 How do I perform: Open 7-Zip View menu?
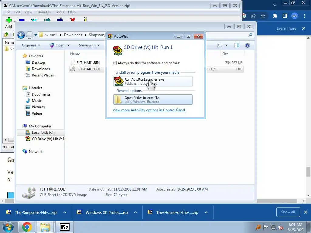point(28,12)
